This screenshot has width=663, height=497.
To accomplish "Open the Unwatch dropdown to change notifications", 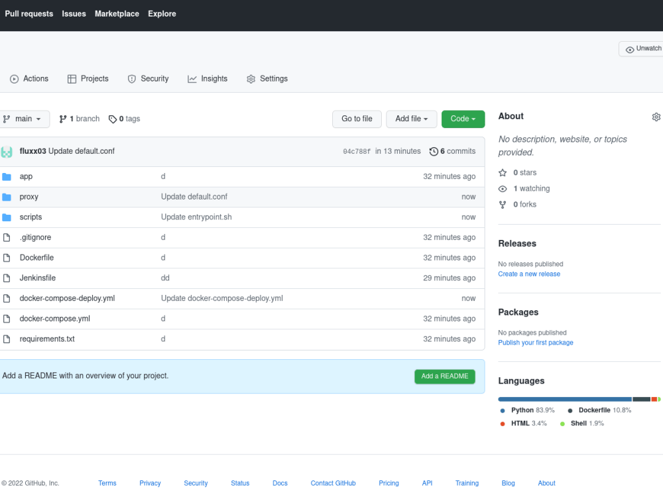I will click(643, 48).
